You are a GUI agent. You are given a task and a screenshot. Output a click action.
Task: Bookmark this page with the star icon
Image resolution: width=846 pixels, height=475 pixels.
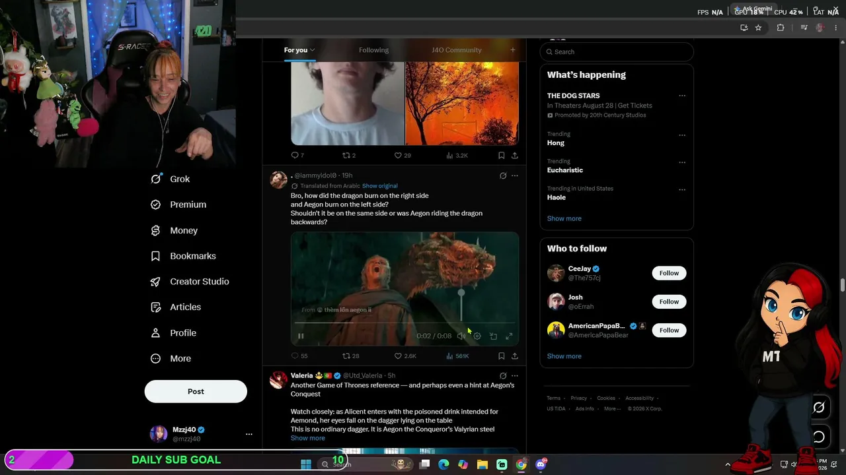pos(758,28)
